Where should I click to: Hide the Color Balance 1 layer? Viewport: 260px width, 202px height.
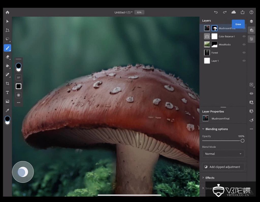(x=244, y=37)
